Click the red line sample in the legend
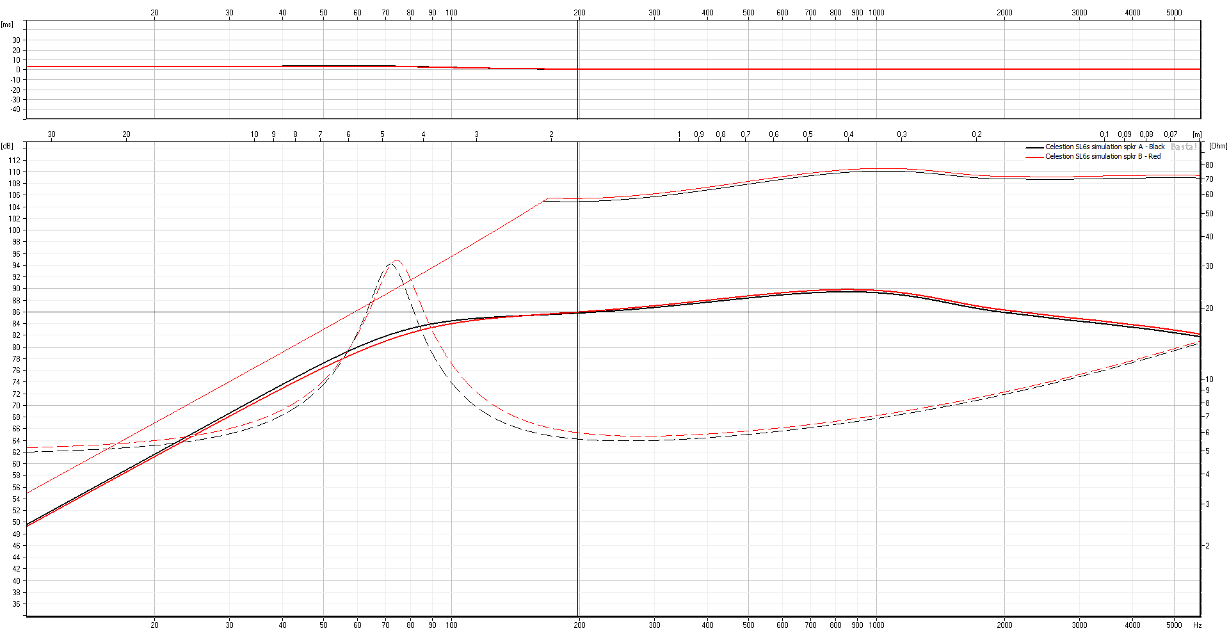The image size is (1229, 640). pyautogui.click(x=1034, y=157)
